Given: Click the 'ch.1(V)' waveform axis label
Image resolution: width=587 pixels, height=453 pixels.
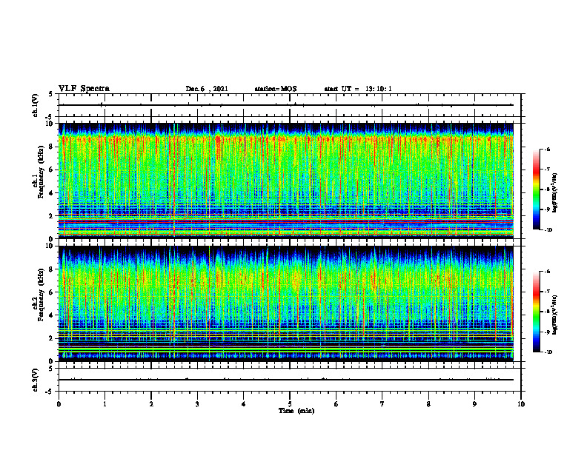Looking at the screenshot, I should click(35, 105).
